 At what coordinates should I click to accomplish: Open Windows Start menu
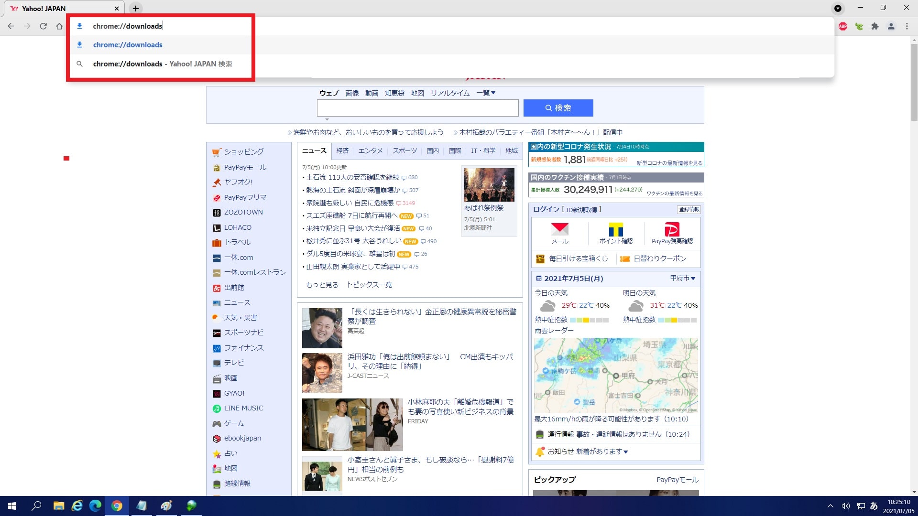tap(12, 506)
